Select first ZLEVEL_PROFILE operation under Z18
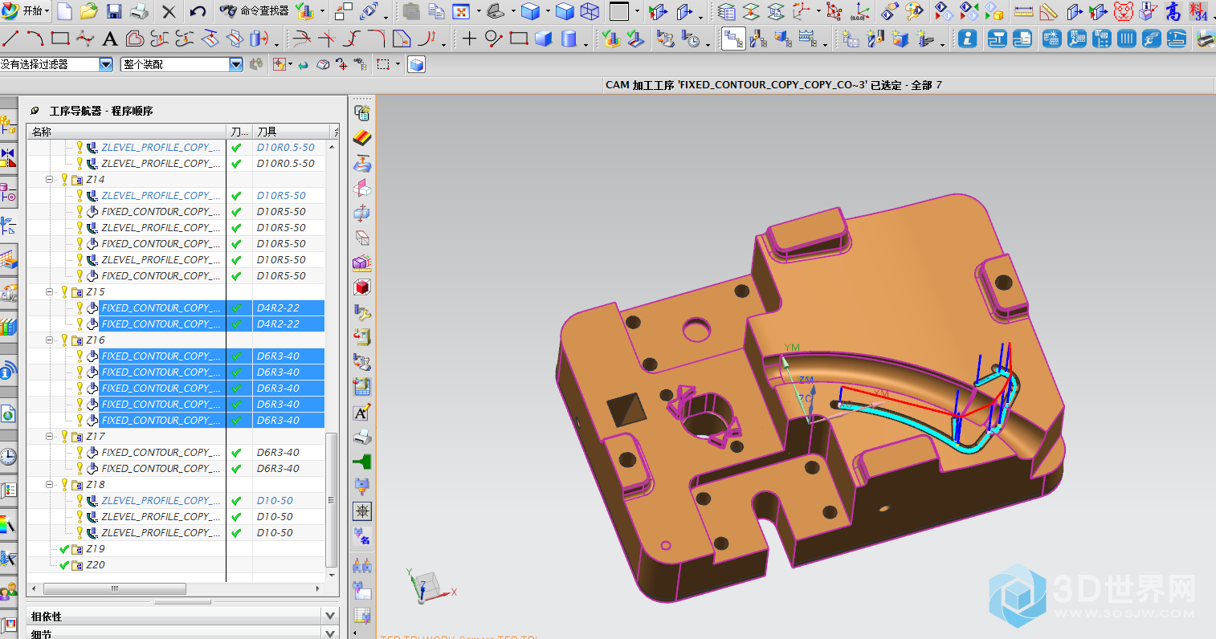Viewport: 1216px width, 639px height. 161,501
